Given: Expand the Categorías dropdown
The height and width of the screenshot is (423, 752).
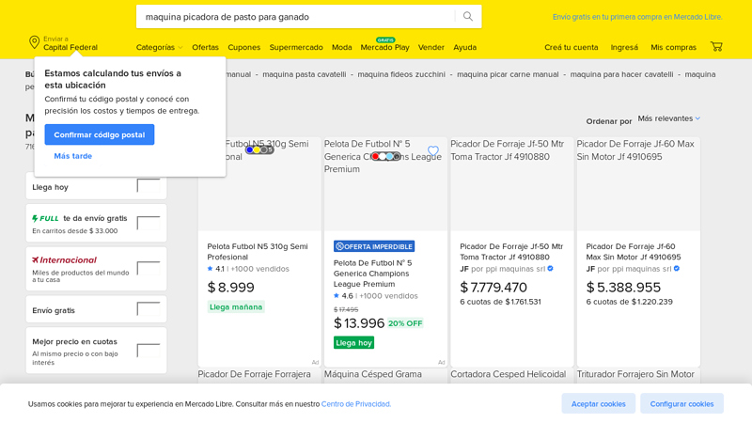Looking at the screenshot, I should [x=159, y=47].
